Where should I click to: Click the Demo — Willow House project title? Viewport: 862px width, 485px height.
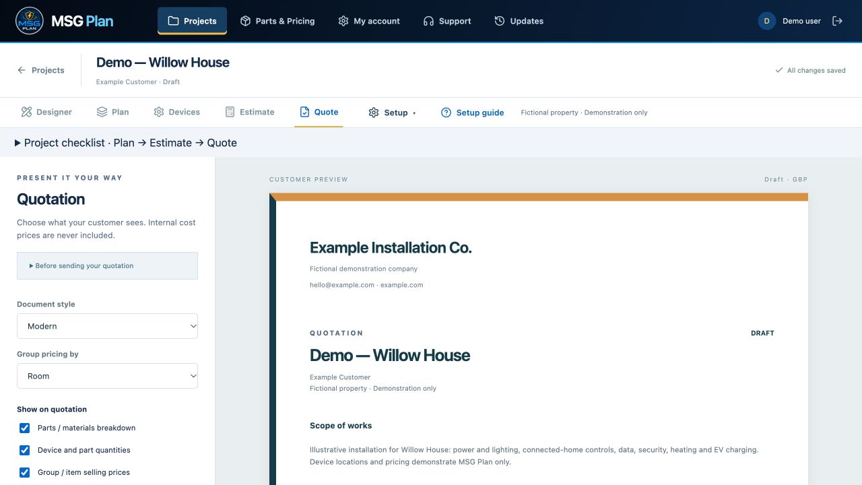[163, 63]
